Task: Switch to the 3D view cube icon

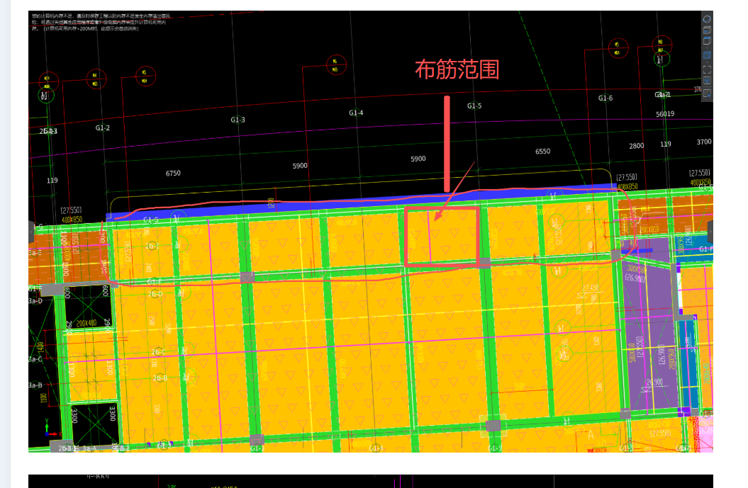Action: (x=707, y=30)
